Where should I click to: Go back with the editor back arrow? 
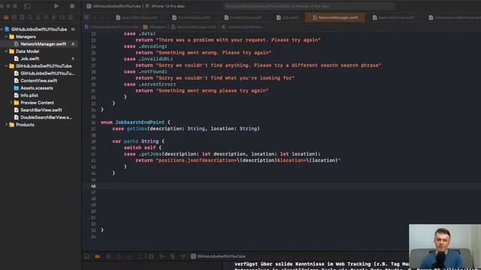tap(95, 17)
